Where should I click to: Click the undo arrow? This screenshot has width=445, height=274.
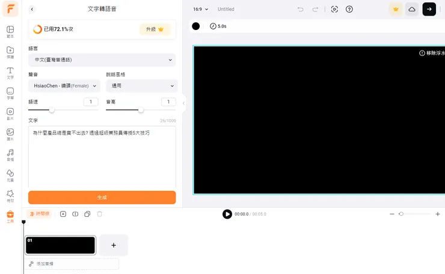coord(300,10)
